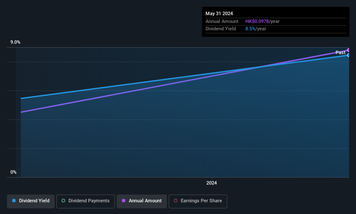
Task: Select the blue Dividend Yield endpoint marker
Action: (349, 55)
